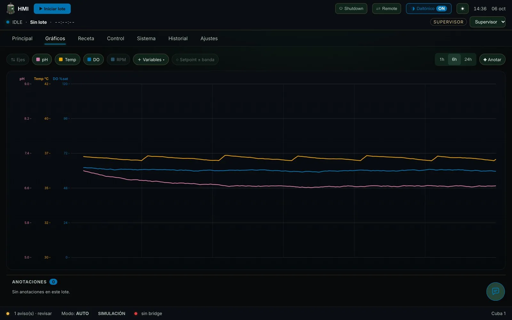Click the Anotar annotation button

[492, 60]
